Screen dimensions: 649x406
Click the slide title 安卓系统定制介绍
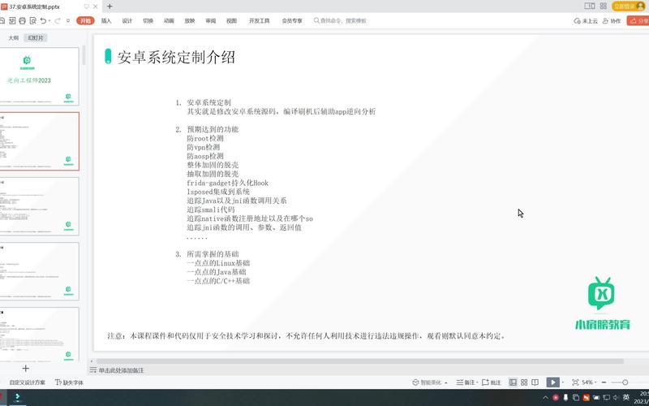pyautogui.click(x=176, y=57)
